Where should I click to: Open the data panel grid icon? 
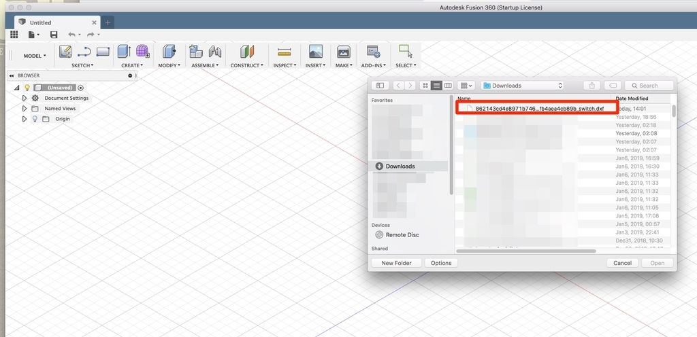click(x=14, y=35)
